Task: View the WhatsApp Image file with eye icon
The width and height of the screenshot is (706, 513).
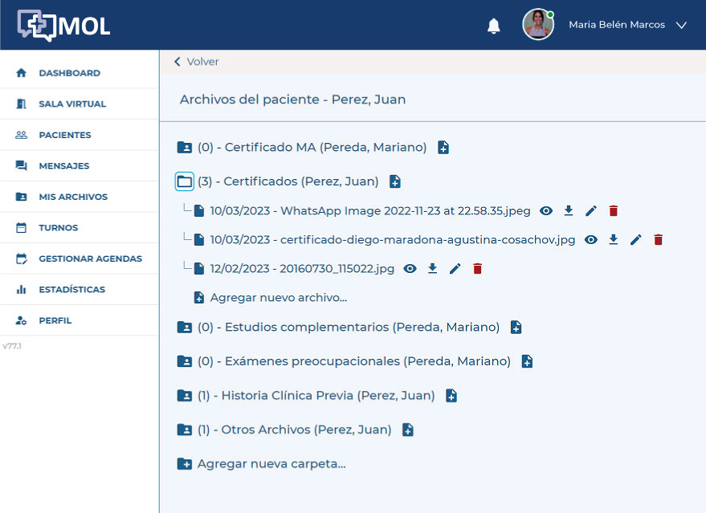Action: coord(546,210)
